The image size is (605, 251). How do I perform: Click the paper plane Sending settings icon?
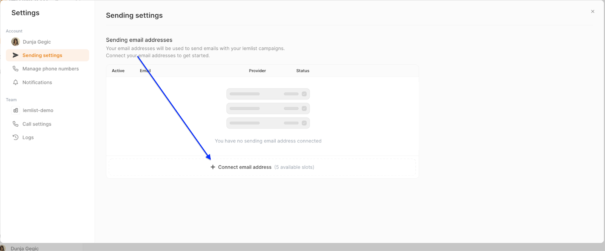pos(16,55)
